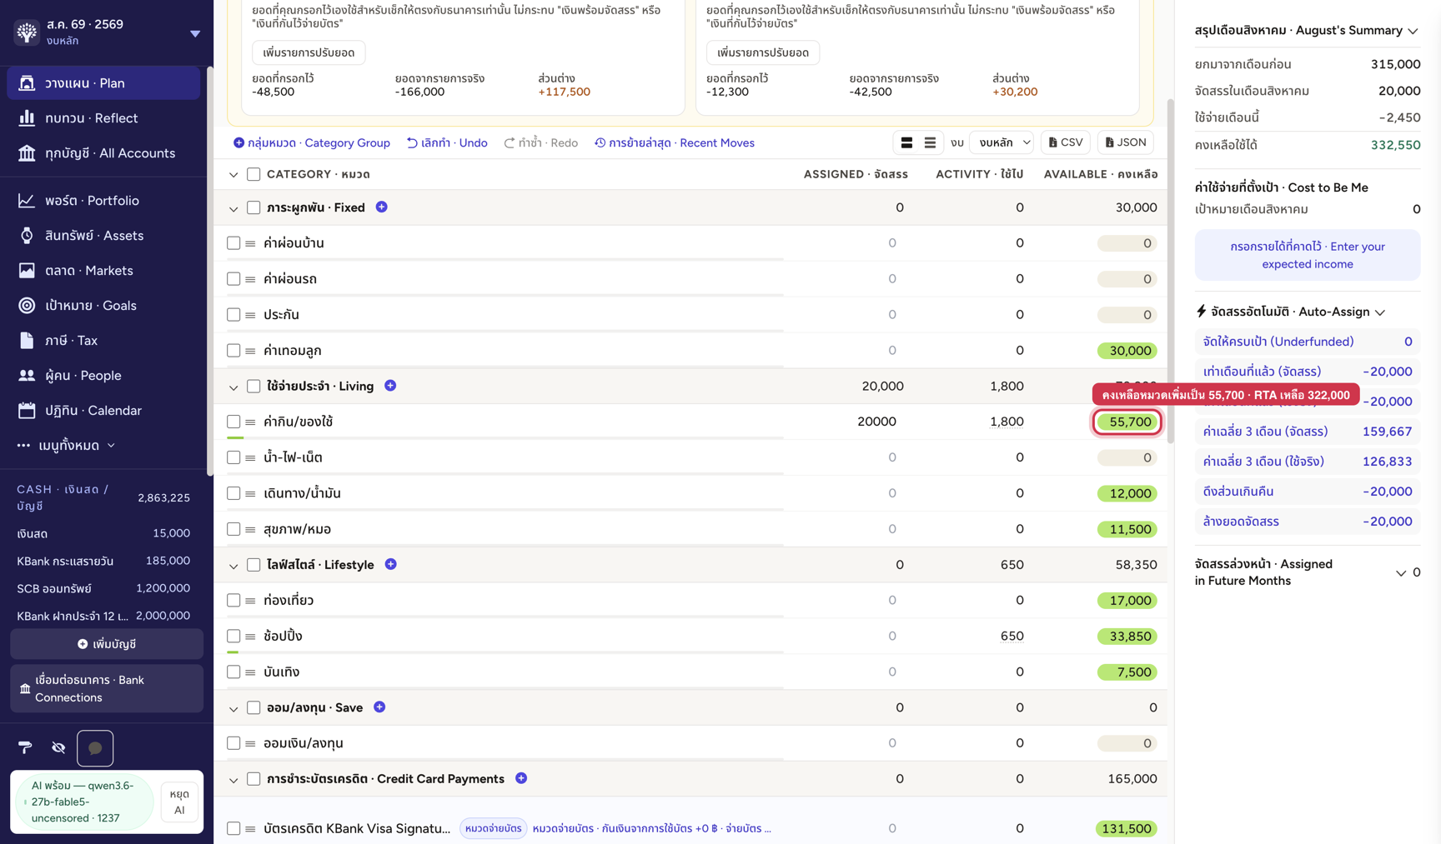Click the plus icon beside Lifestyle group

point(390,564)
